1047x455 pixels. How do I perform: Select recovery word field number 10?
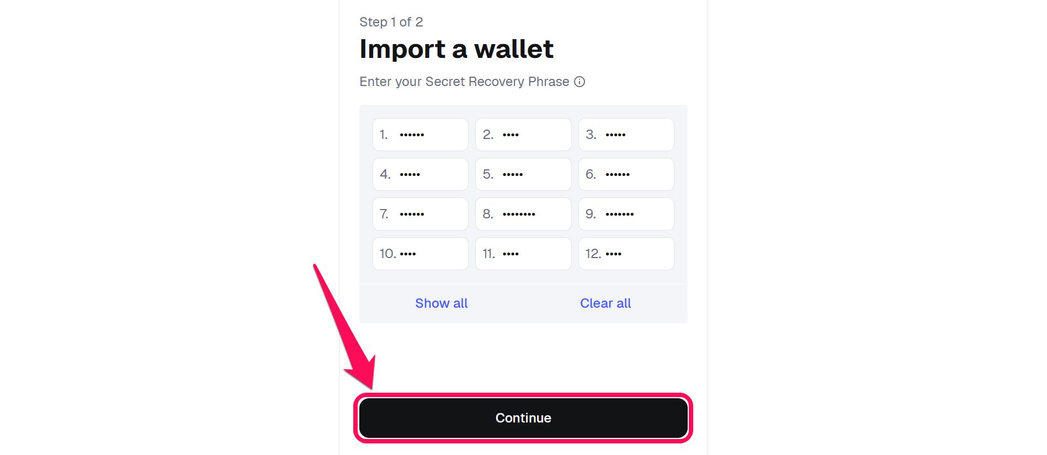click(x=421, y=254)
